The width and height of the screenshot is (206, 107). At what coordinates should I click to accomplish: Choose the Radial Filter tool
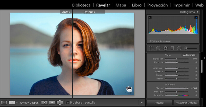pyautogui.click(x=179, y=48)
